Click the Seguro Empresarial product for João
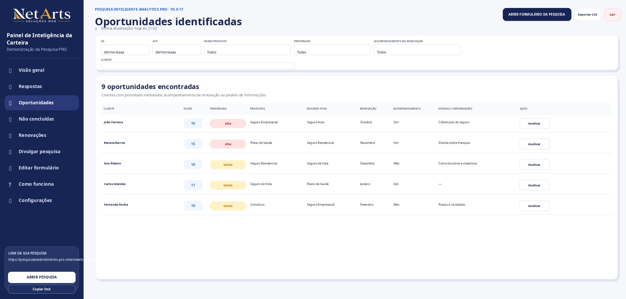The height and width of the screenshot is (299, 626). tap(264, 122)
